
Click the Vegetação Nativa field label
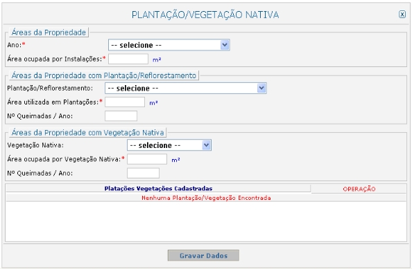[x=35, y=145]
